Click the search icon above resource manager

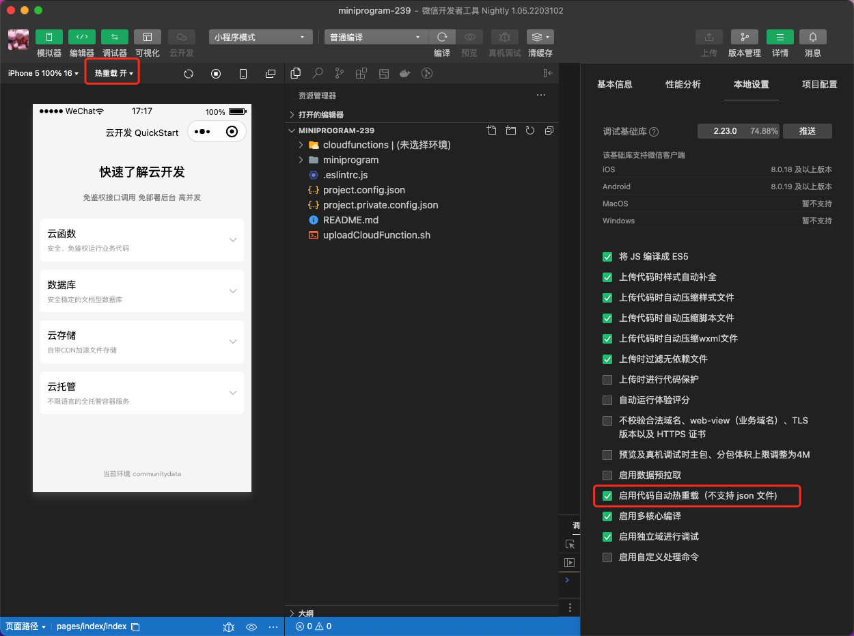(x=318, y=73)
